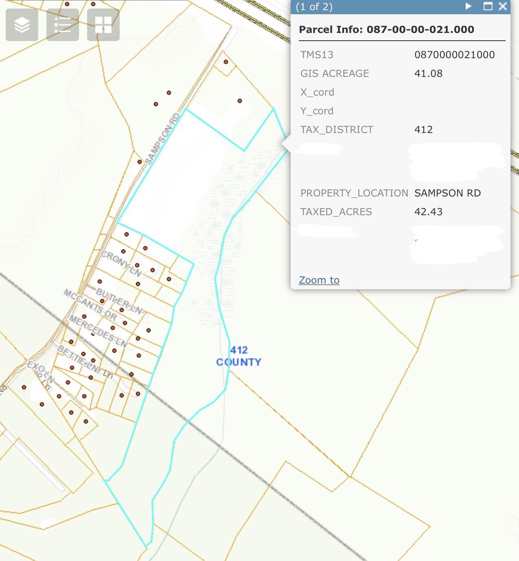The width and height of the screenshot is (519, 561).
Task: Click the SAMPSON RD road label
Action: [162, 138]
